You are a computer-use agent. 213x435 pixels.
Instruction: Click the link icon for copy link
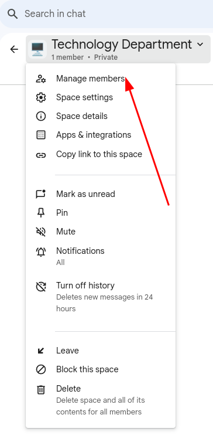click(x=41, y=155)
